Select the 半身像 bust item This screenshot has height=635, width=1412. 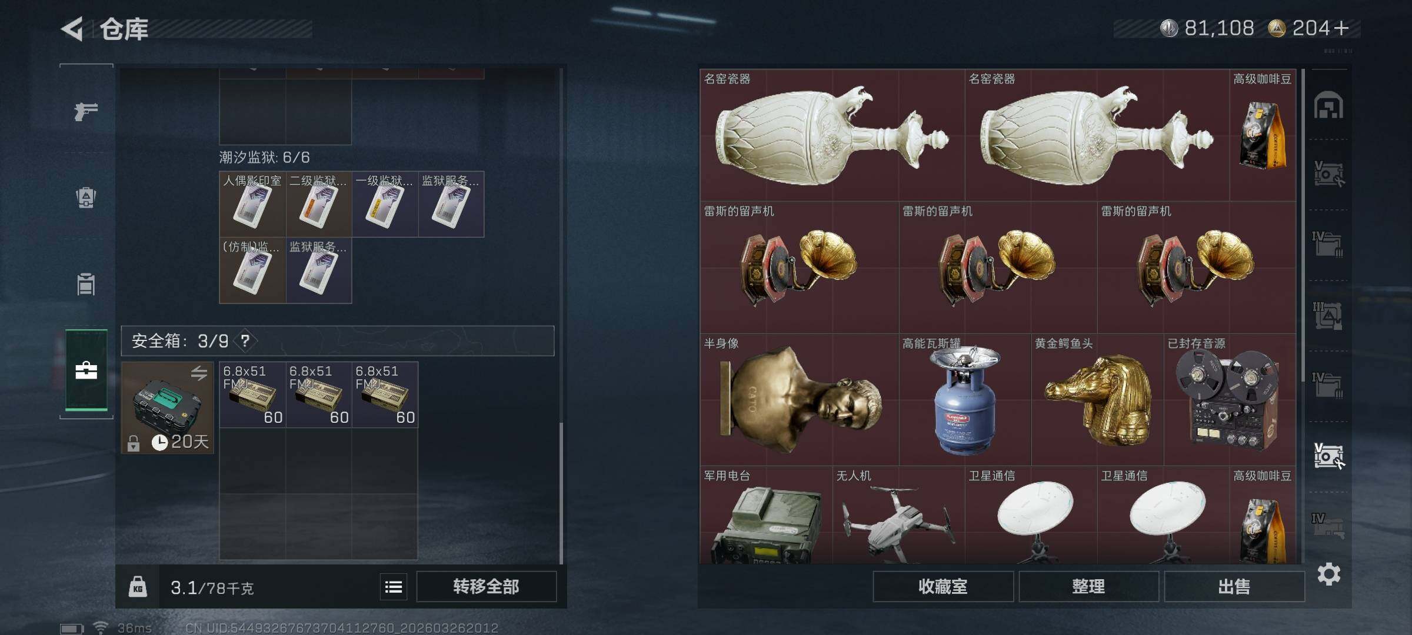[799, 400]
